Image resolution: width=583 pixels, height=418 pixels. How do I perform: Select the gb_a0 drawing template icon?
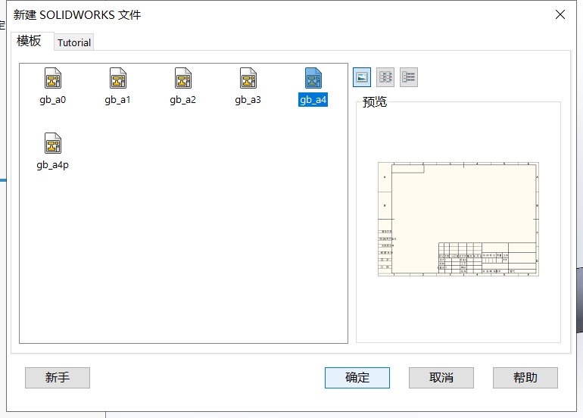[x=53, y=78]
